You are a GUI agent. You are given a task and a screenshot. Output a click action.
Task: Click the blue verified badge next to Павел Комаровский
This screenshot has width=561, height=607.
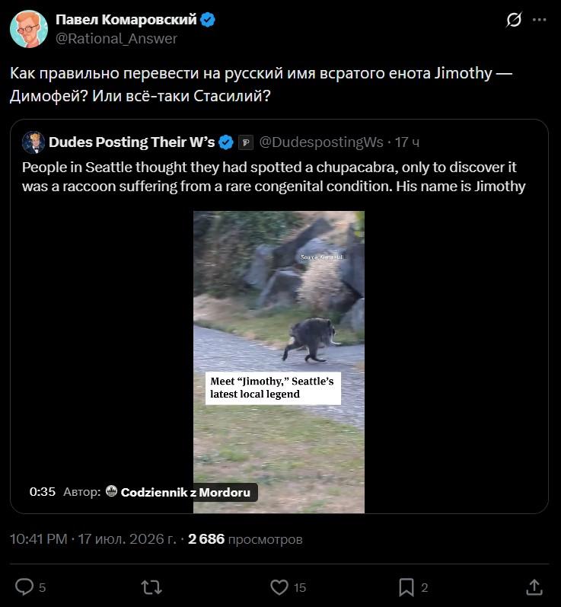pyautogui.click(x=208, y=20)
